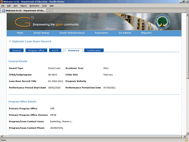This screenshot has width=189, height=142.
Task: Click the Department of Education seal
Action: pyautogui.click(x=162, y=22)
